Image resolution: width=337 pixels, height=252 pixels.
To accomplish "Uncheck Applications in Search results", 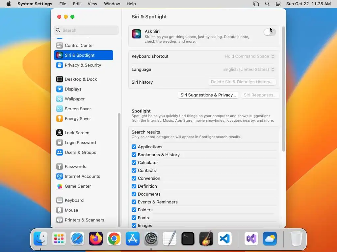I will (134, 147).
